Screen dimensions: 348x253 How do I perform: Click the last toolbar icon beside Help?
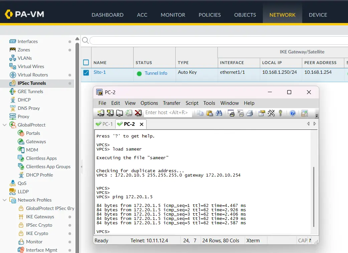tap(305, 113)
